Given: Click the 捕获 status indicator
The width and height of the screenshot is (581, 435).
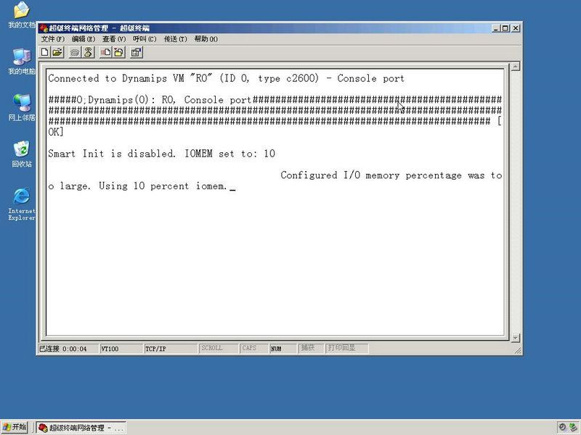Looking at the screenshot, I should point(311,349).
